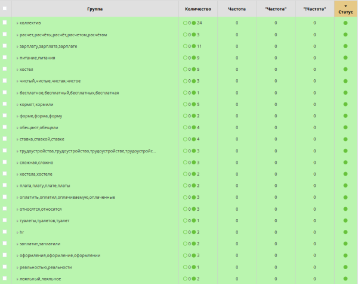Viewport: 358px width, 284px height.
Task: Tick the checkbox for the коллектив row
Action: coord(5,23)
